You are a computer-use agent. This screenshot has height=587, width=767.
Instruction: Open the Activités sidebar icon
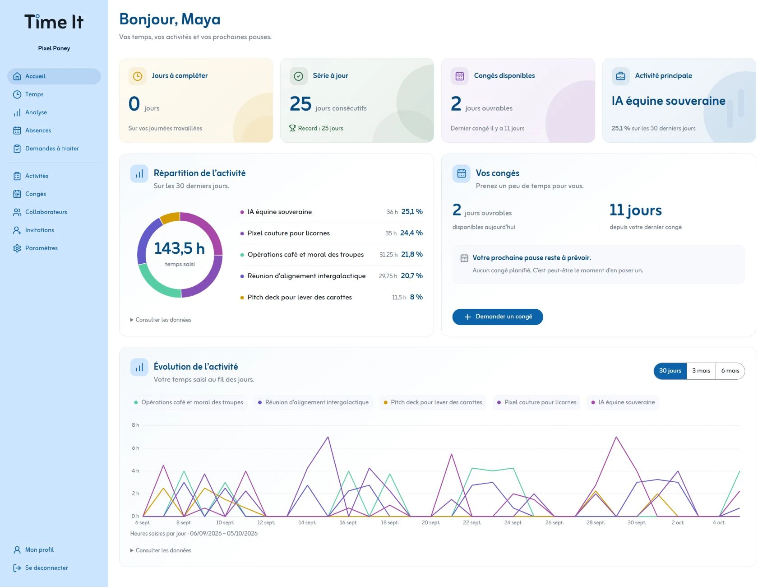click(17, 176)
